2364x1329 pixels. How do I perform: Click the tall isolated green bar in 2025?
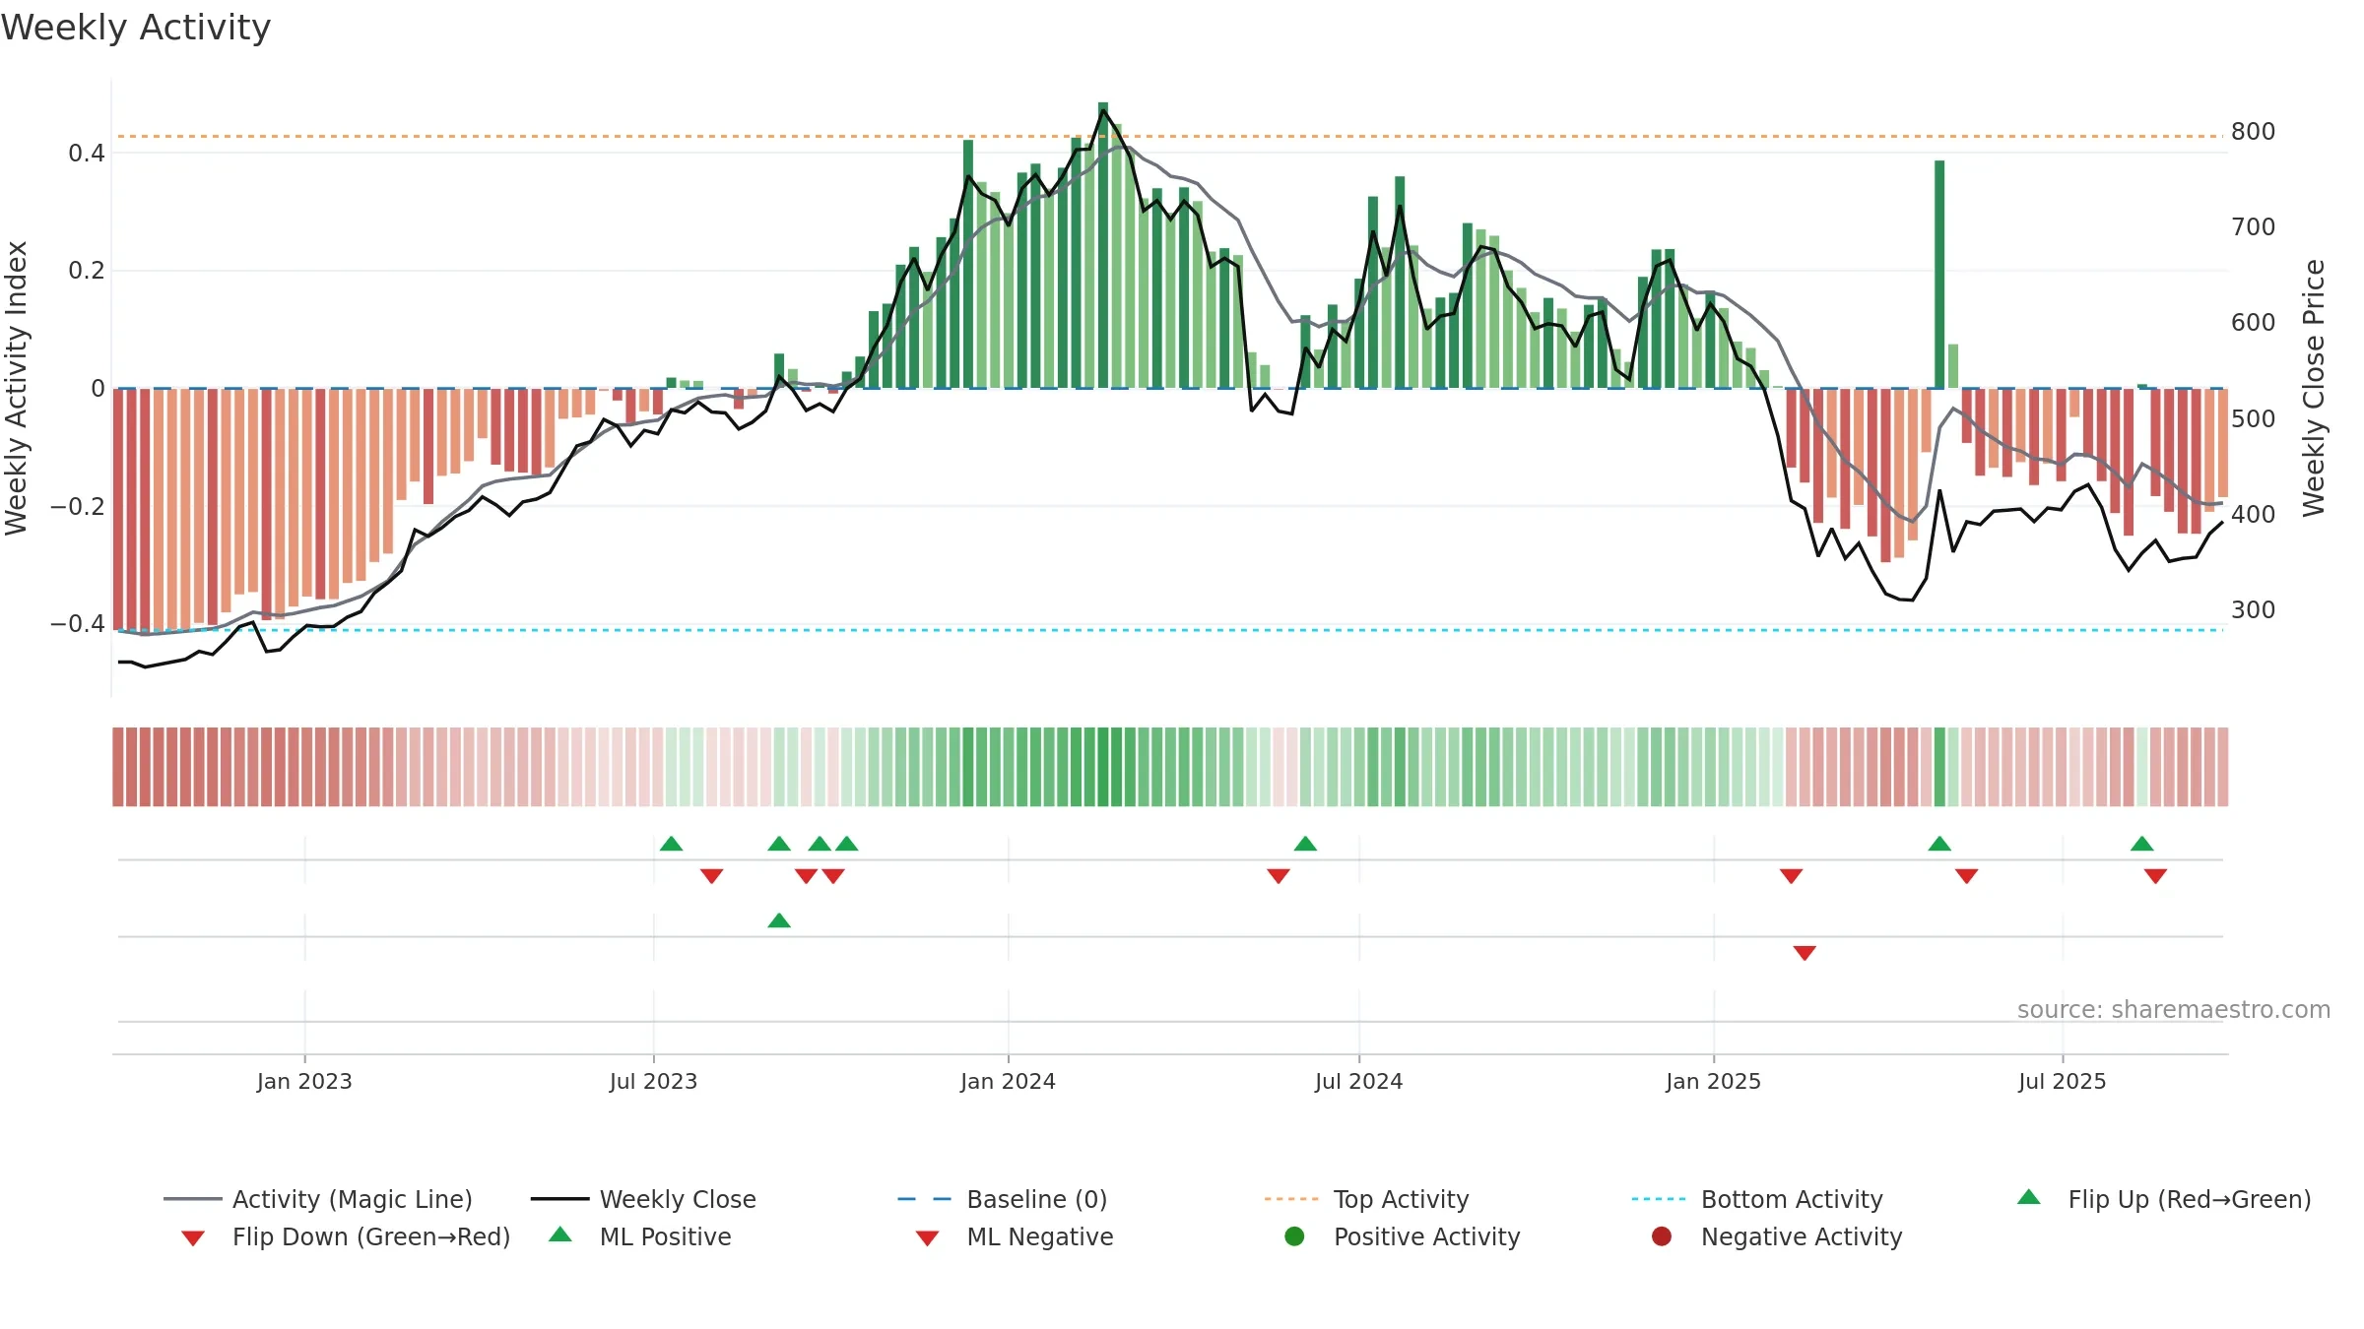click(x=1939, y=275)
